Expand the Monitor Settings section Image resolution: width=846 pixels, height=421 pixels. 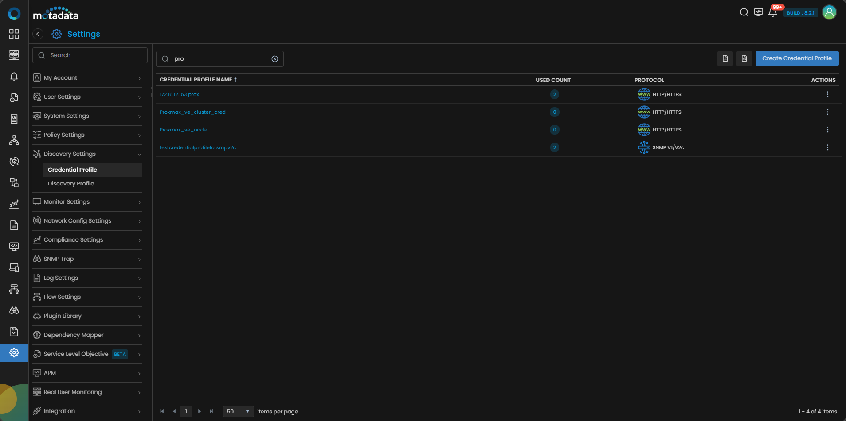click(x=87, y=202)
